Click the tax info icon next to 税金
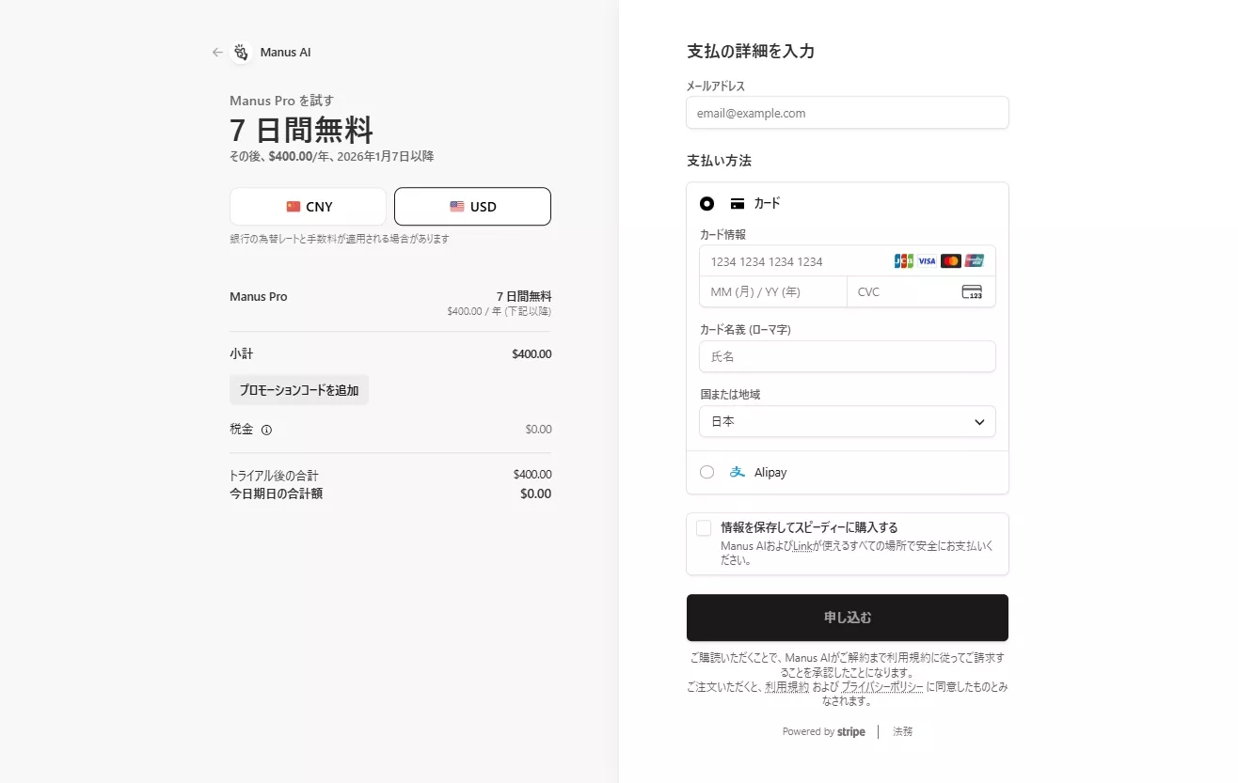This screenshot has height=783, width=1238. [266, 430]
